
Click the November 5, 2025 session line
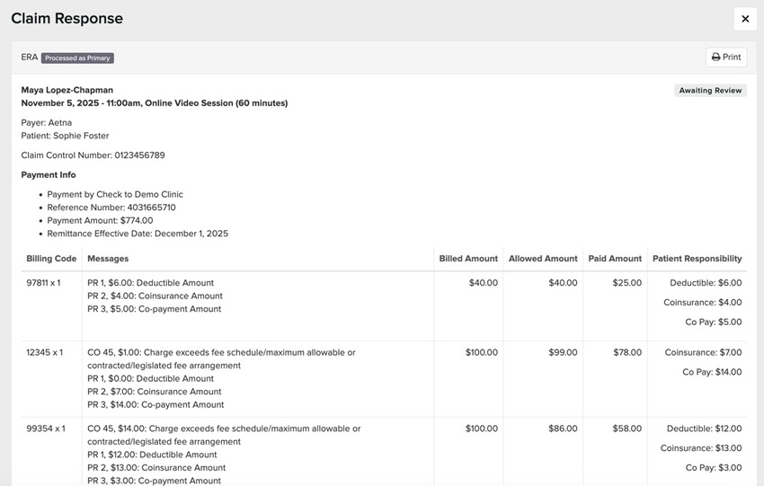[155, 103]
